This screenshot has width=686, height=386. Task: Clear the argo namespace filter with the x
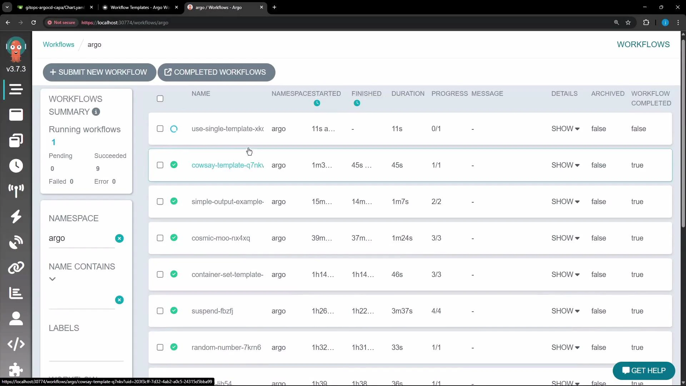[119, 238]
